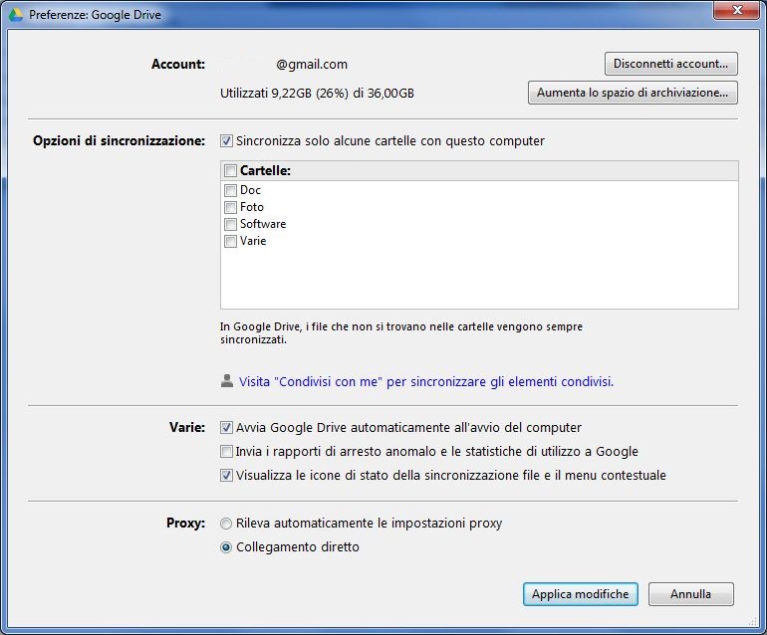Click the @gmail.com account text
The image size is (767, 635).
312,65
